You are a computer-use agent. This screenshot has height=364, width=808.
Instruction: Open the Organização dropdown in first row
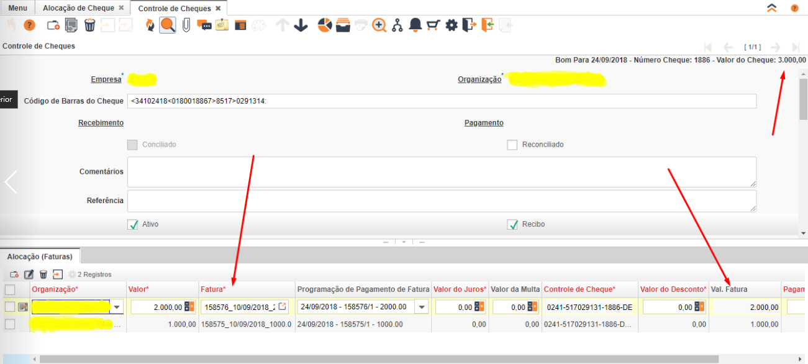(117, 307)
